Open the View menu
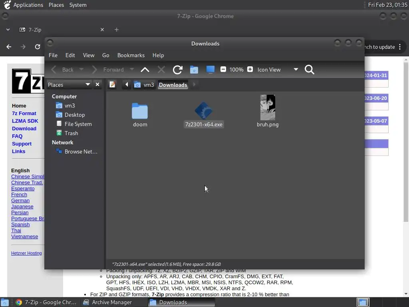Image resolution: width=409 pixels, height=307 pixels. click(89, 55)
